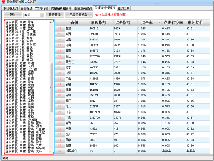Viewport: 214px width, 161px height.
Task: Click the app icon in the title bar
Action: coord(3,2)
